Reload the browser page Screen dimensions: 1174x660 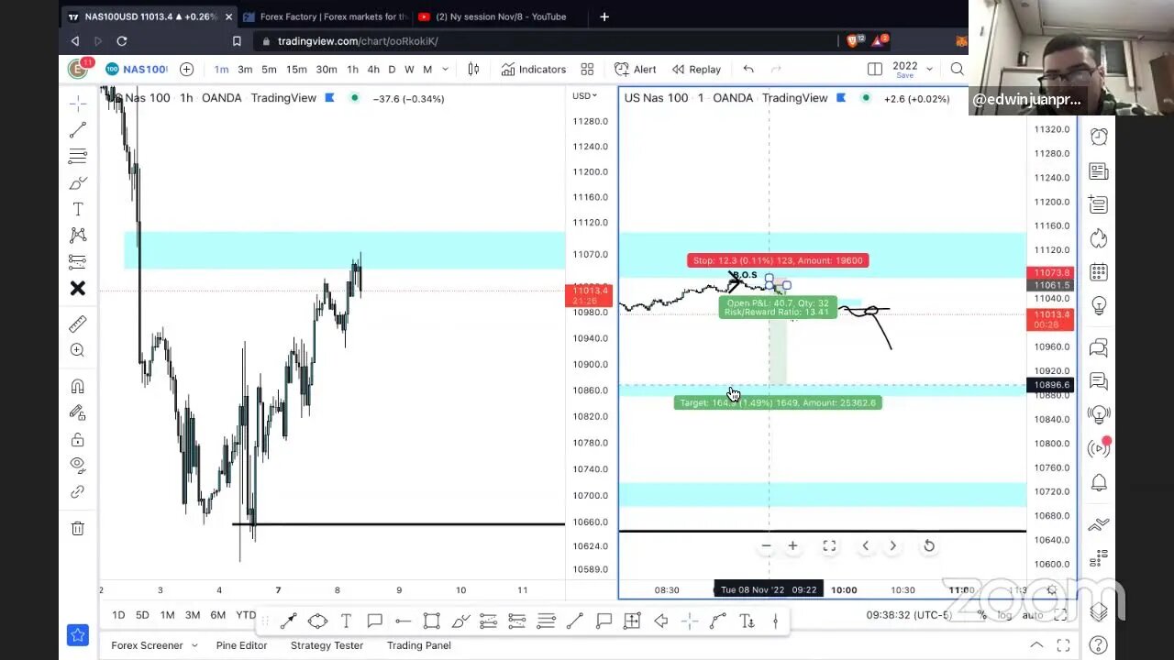[x=121, y=41]
